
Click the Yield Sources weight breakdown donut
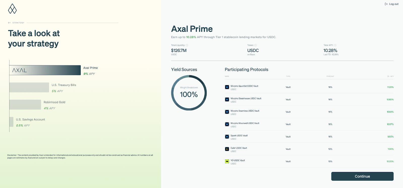pos(189,93)
